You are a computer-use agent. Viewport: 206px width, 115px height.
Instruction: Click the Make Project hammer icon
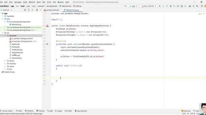click(x=125, y=6)
